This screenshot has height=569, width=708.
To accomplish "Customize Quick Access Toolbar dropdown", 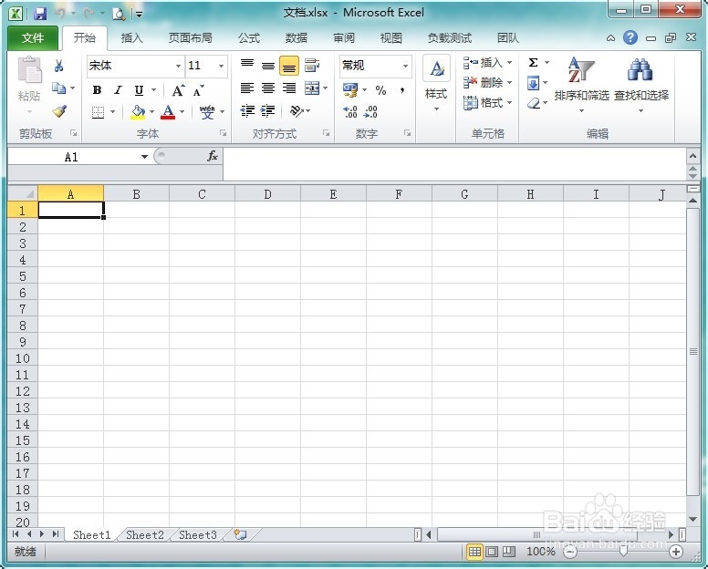I will click(139, 15).
